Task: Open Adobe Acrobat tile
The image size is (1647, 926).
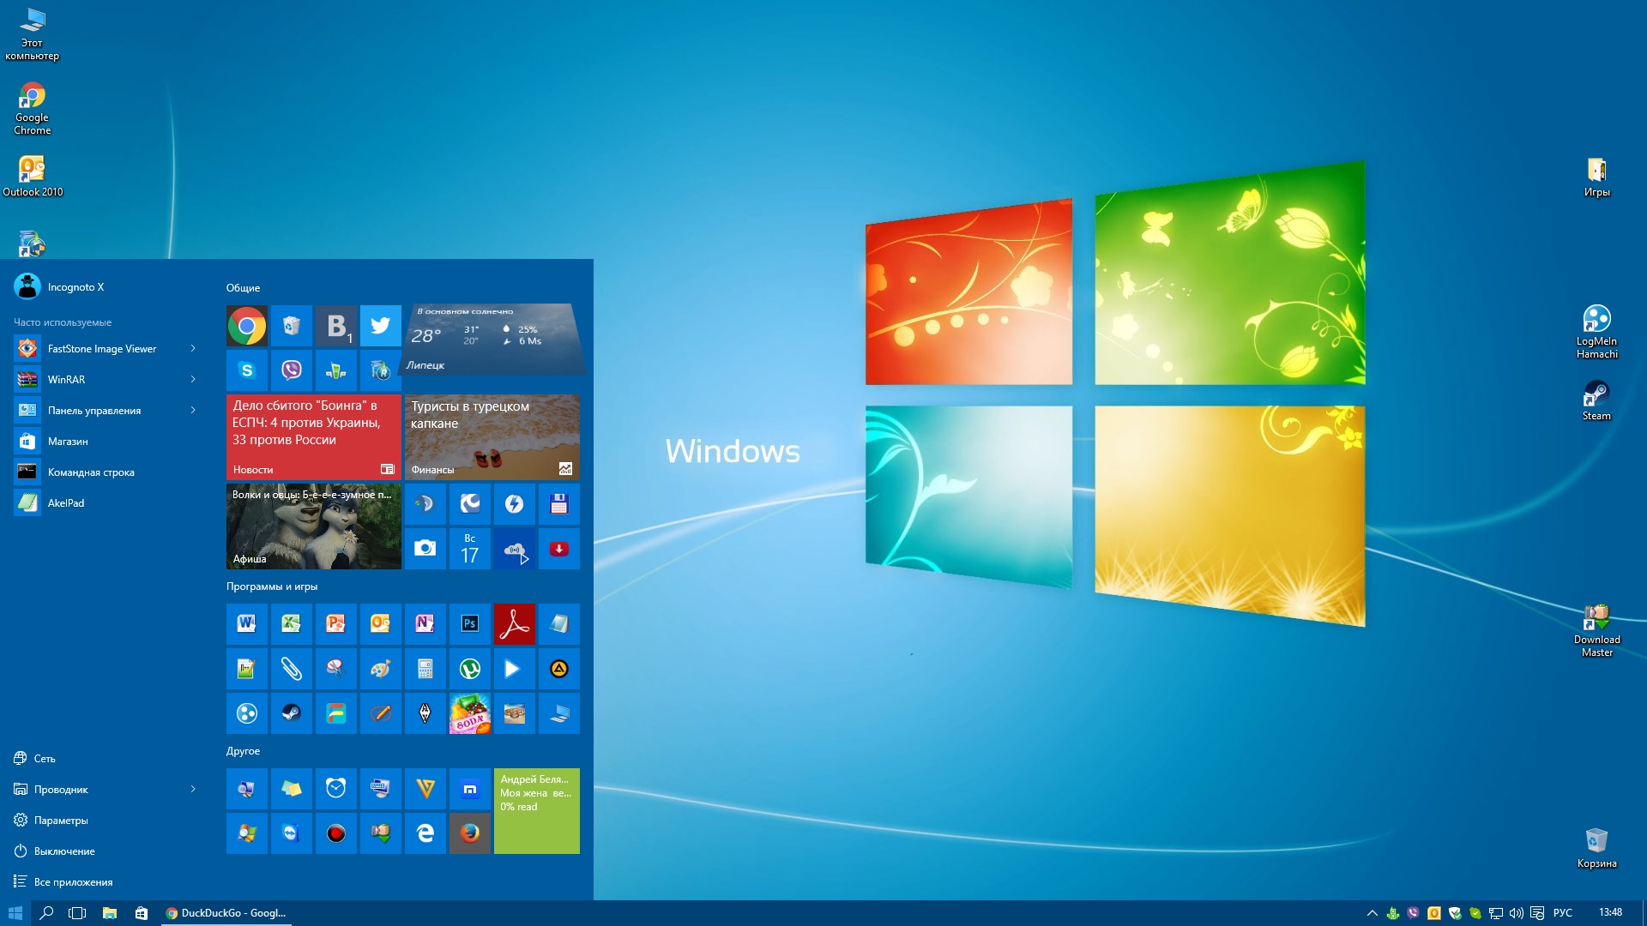Action: [514, 624]
